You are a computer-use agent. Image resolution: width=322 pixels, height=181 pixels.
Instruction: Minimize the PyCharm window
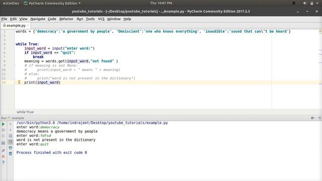coord(297,12)
